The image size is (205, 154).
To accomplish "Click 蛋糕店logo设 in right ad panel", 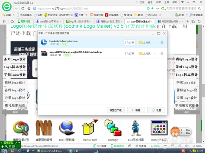I will [x=186, y=90].
